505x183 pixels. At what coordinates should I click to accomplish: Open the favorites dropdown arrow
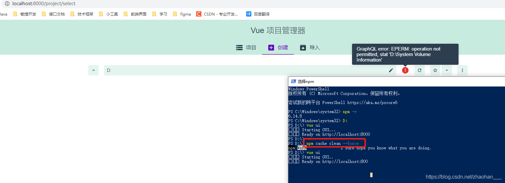click(447, 70)
